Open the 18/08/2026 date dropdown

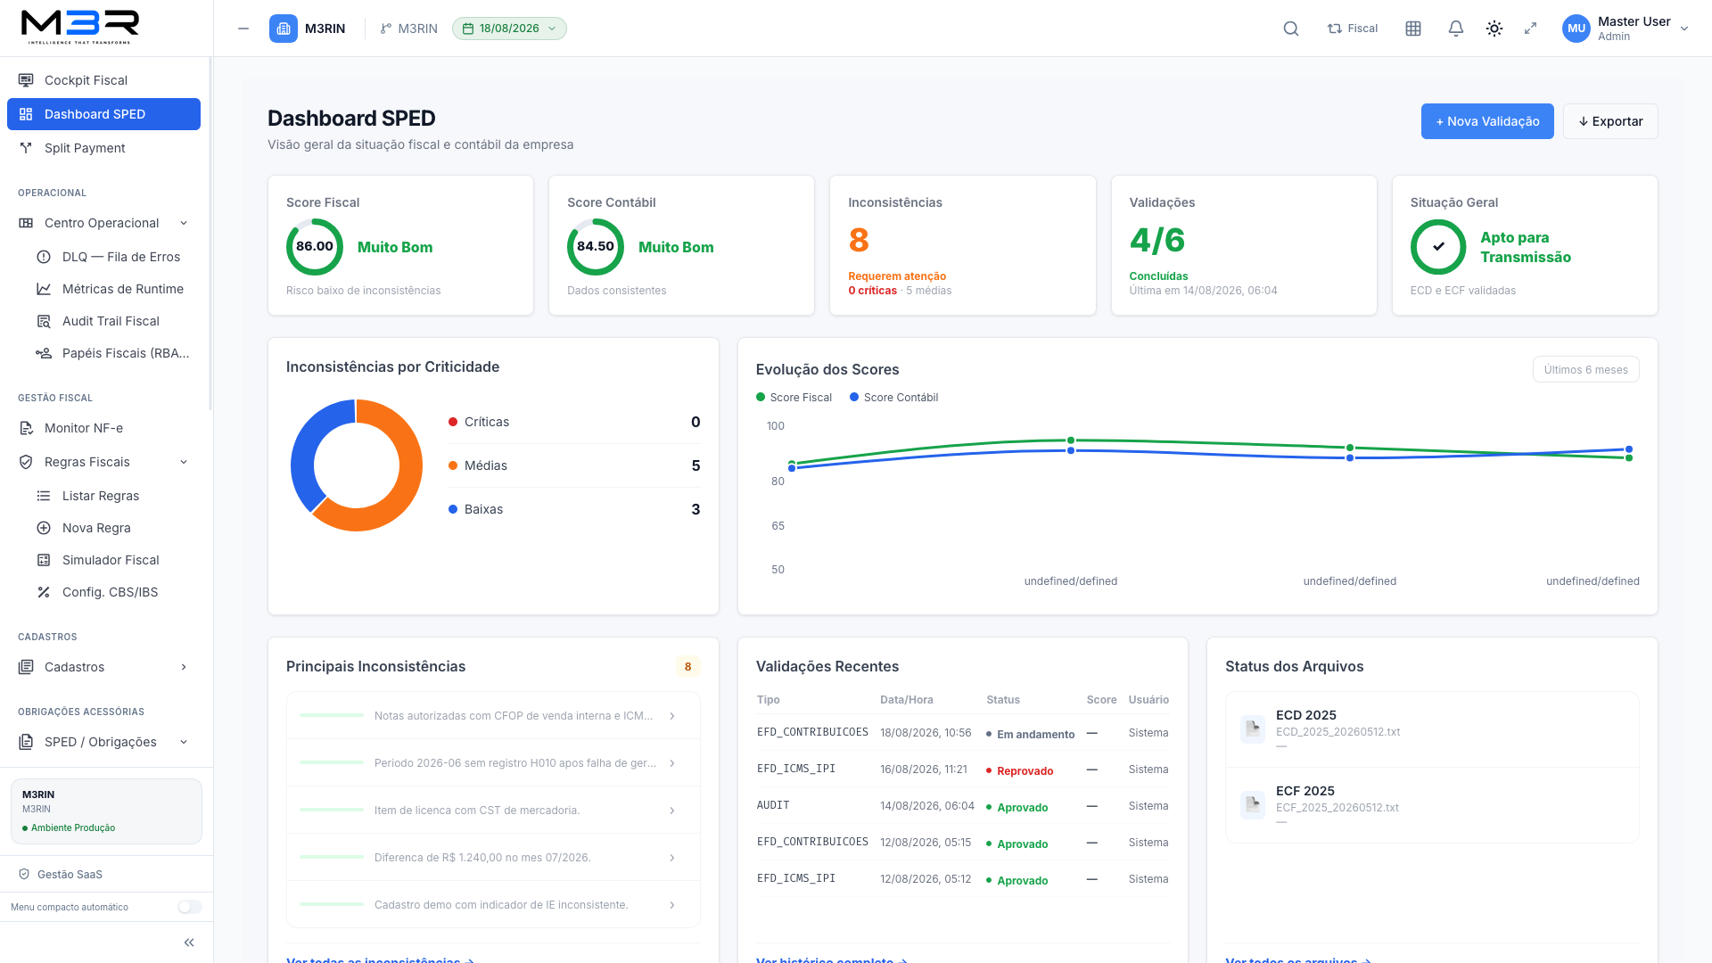pos(509,29)
